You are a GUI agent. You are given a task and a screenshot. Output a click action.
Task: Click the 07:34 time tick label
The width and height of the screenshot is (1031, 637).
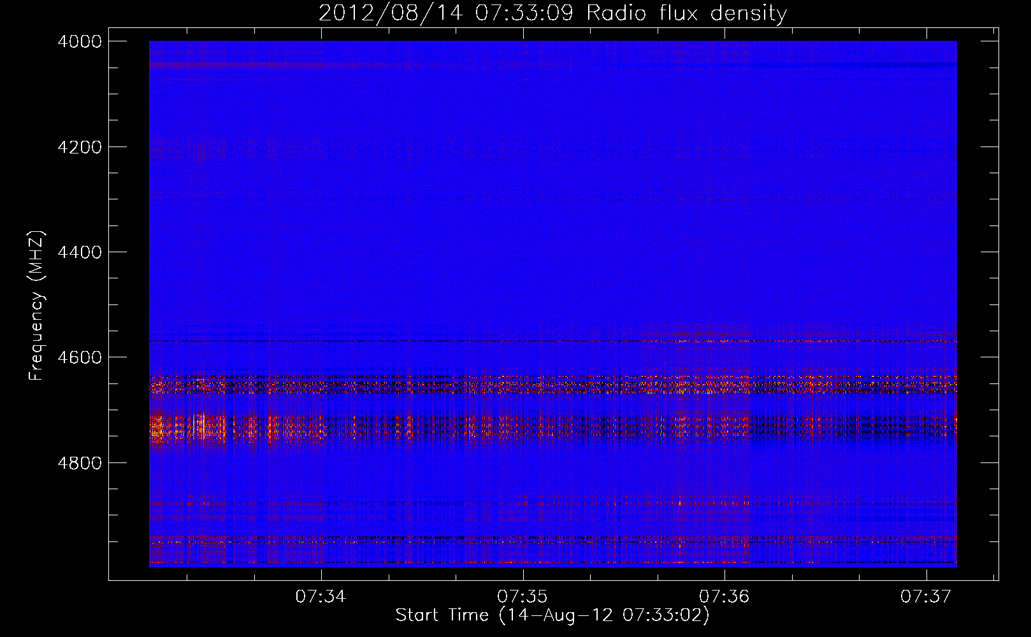tap(321, 596)
